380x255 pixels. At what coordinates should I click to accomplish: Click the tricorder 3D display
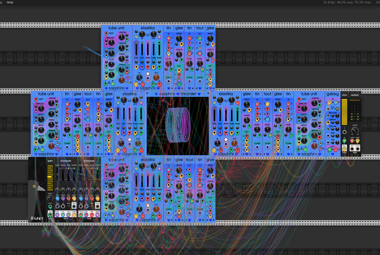tap(178, 126)
